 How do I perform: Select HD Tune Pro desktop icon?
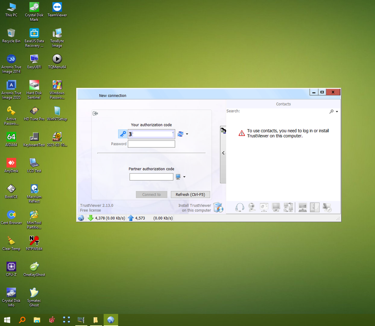pos(34,113)
